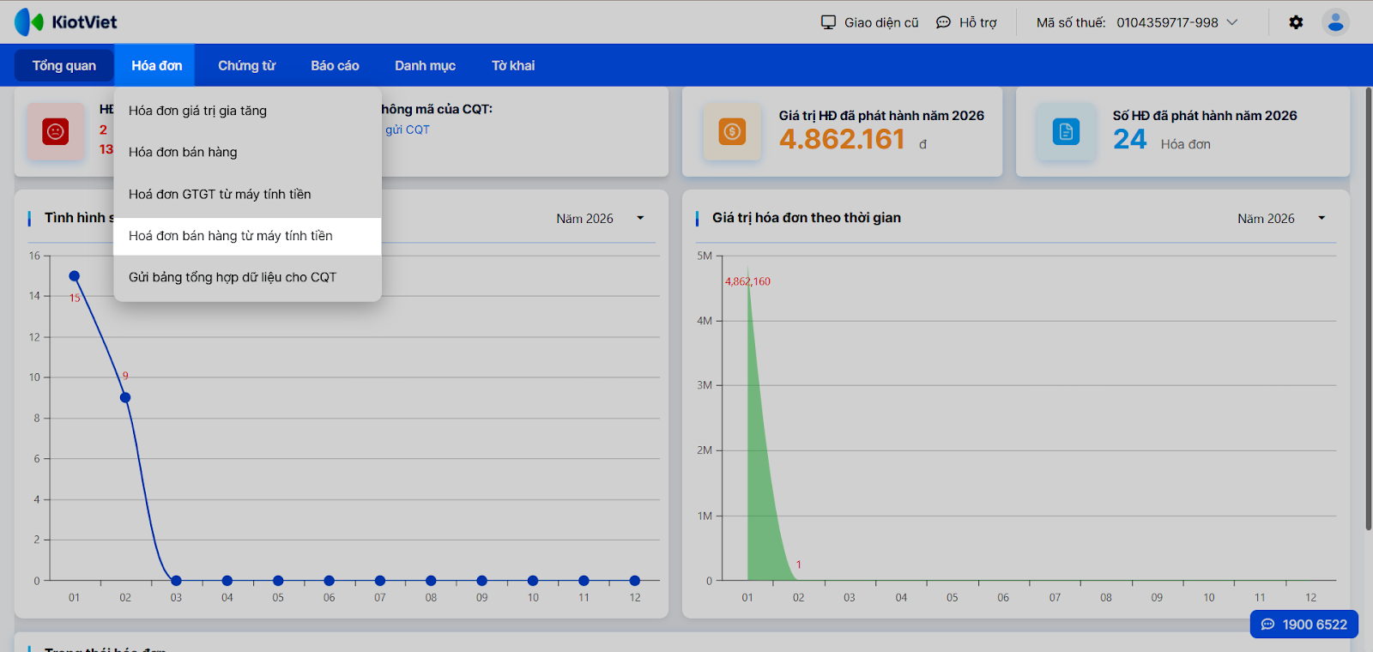
Task: Select Gửi bảng tổng hợp dữ liệu cho CQT
Action: click(232, 277)
